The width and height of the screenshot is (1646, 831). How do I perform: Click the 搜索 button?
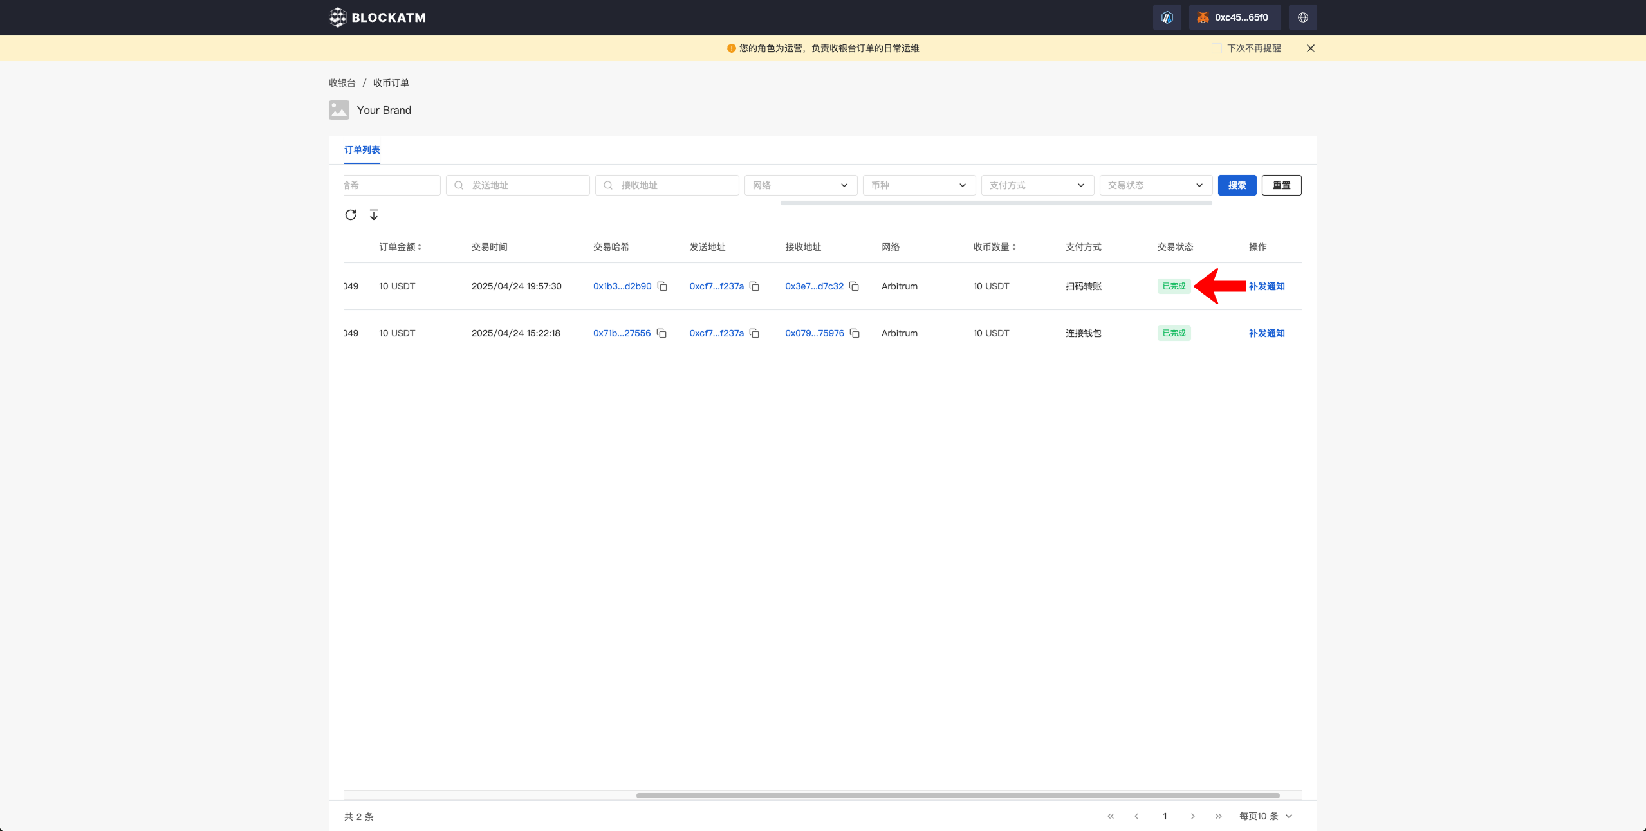pyautogui.click(x=1236, y=185)
